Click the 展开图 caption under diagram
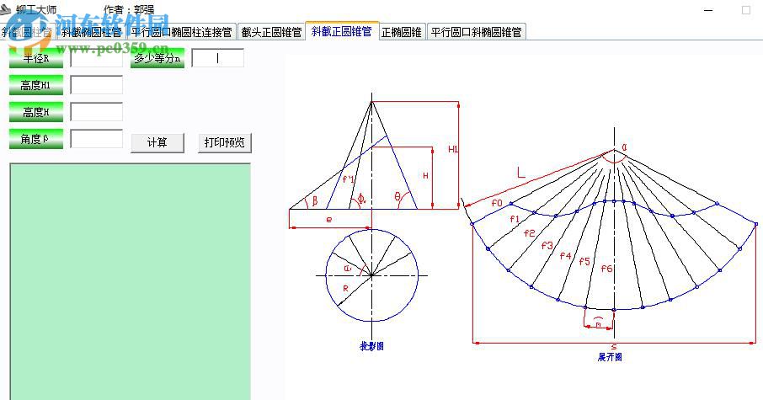 click(610, 357)
